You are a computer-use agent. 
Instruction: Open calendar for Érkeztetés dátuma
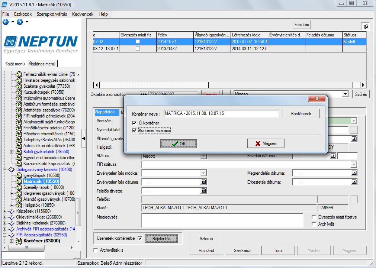click(x=354, y=182)
